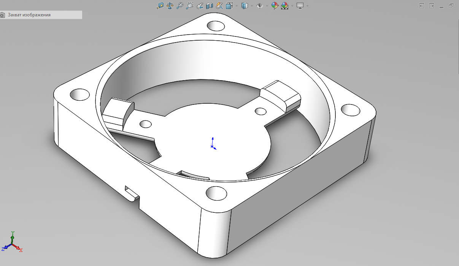Screen dimensions: 459x266
Task: Click the Display Style icon
Action: coord(245,6)
